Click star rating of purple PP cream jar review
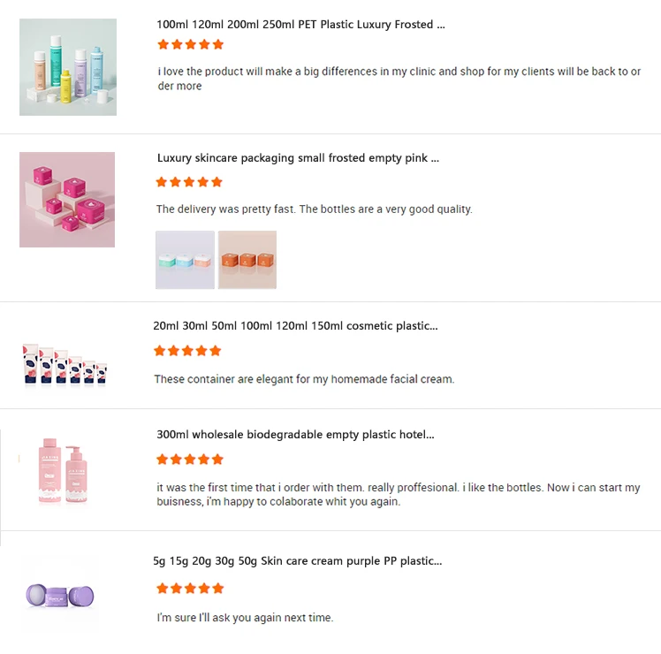The height and width of the screenshot is (654, 661). pos(190,589)
